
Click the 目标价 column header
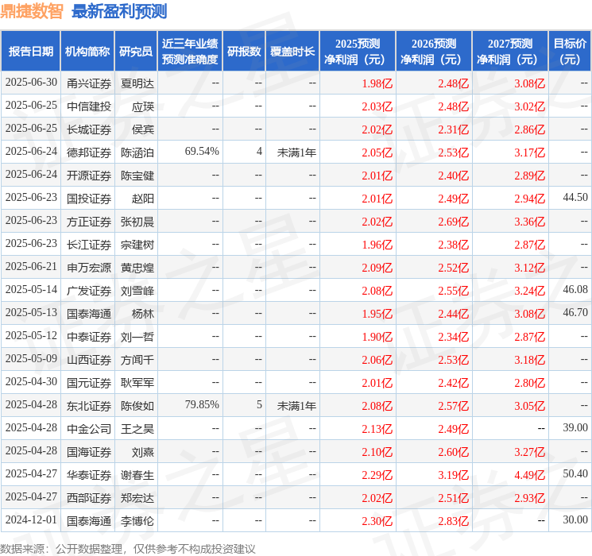(570, 52)
